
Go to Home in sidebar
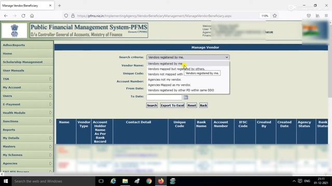point(27,54)
